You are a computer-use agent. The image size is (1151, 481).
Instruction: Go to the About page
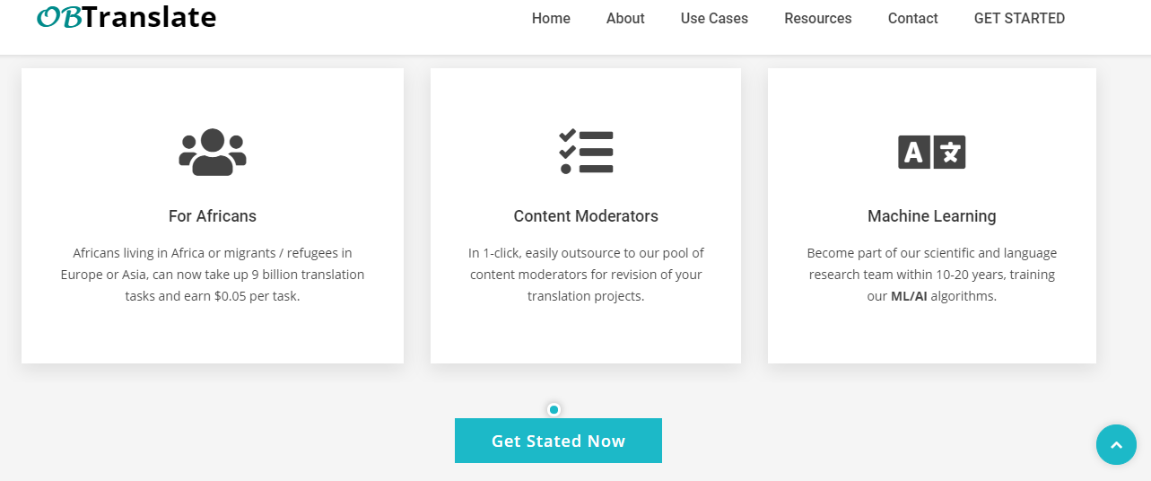click(625, 18)
